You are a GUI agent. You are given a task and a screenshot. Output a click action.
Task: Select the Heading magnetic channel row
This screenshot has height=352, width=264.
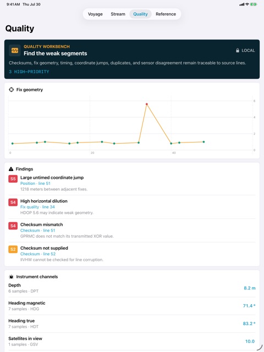tap(132, 306)
